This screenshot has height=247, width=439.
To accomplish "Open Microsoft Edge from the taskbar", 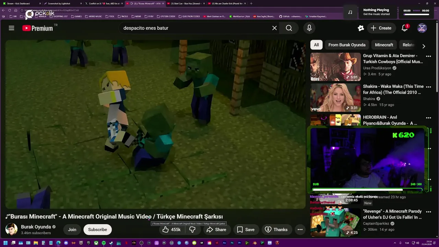I will [x=58, y=243].
